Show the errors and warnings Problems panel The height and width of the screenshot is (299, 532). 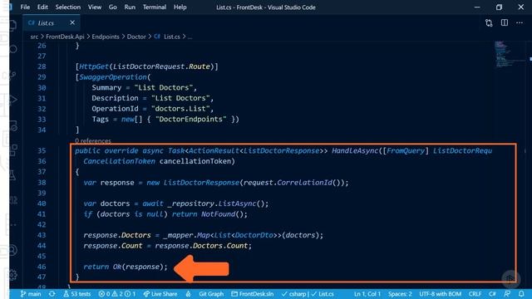pos(117,294)
